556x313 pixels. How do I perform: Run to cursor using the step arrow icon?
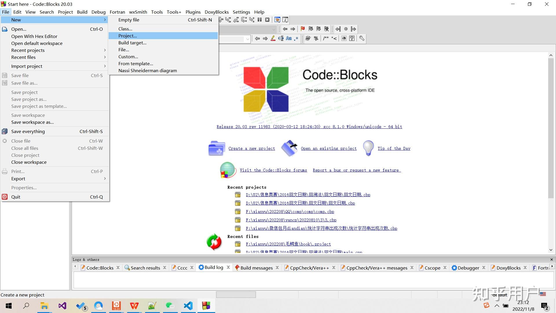(x=221, y=20)
